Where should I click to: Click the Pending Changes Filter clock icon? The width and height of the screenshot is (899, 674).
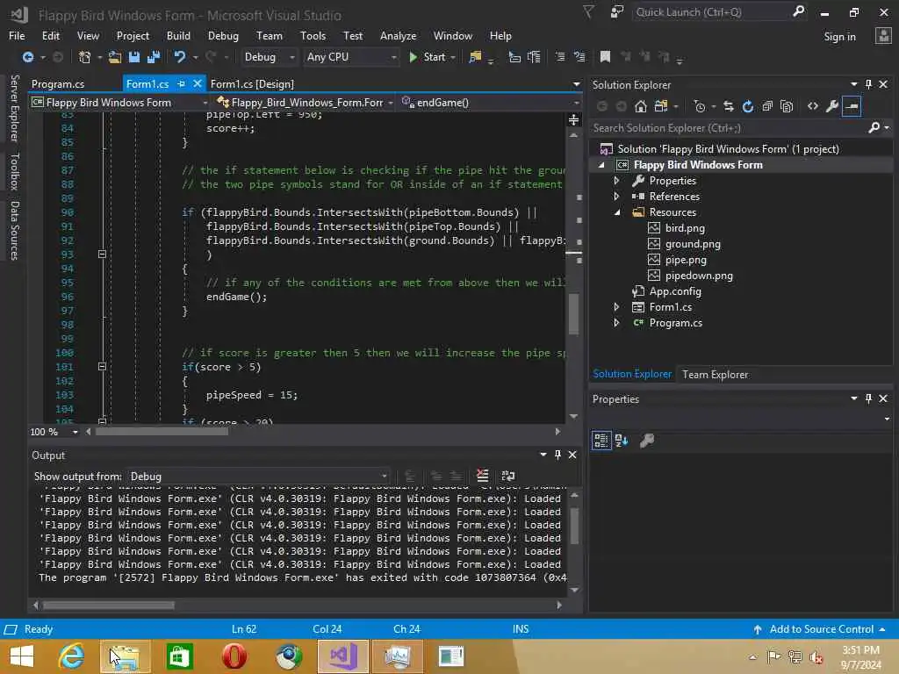click(700, 106)
